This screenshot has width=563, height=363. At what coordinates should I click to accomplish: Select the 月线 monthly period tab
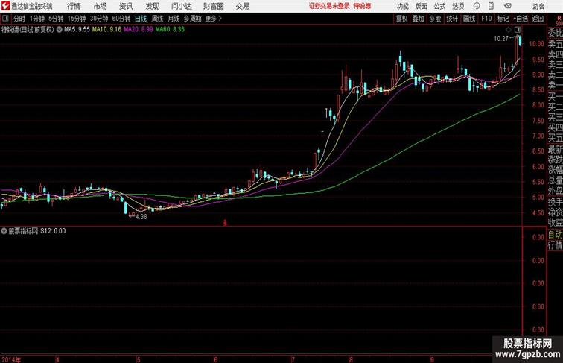point(174,19)
